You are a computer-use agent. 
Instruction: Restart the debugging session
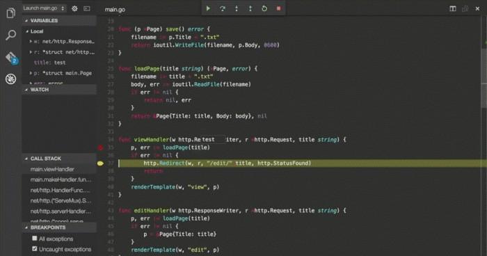coord(264,9)
